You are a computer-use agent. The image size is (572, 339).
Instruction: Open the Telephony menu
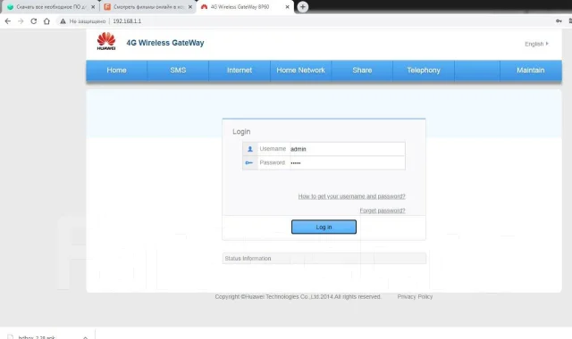coord(424,70)
